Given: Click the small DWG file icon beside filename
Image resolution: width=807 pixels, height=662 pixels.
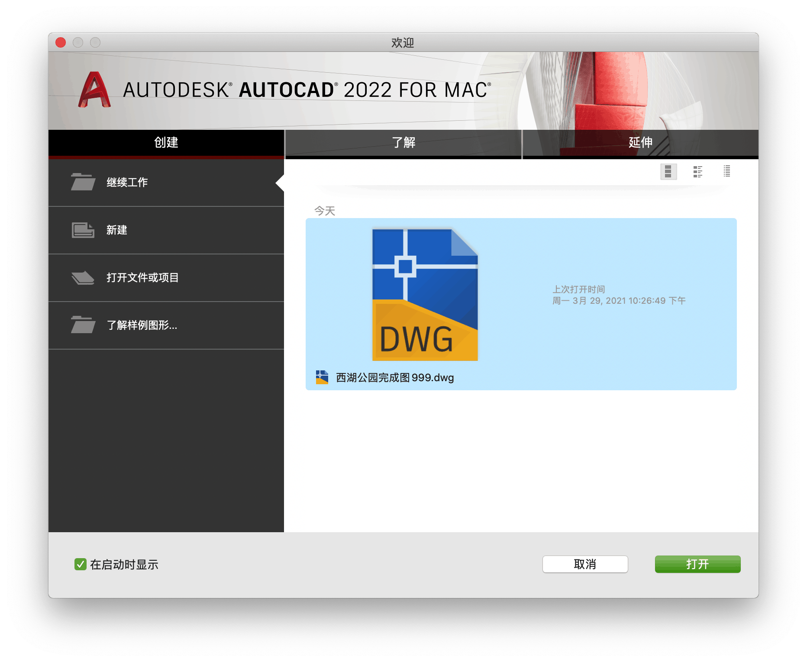Looking at the screenshot, I should 322,377.
